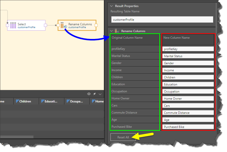Viewport: 227px width, 152px height.
Task: Click the Select node grid icon
Action: click(13, 25)
